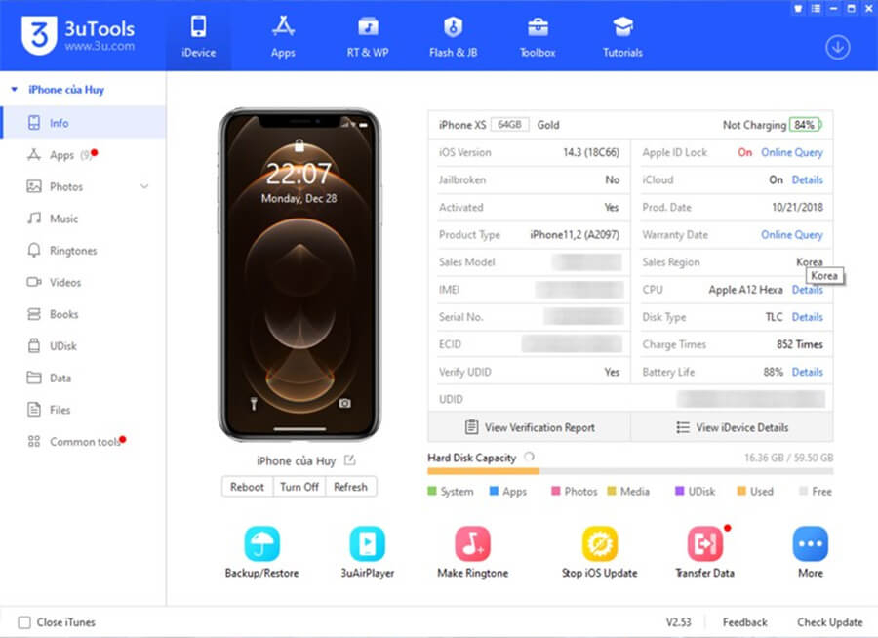Collapse the iPhone của Huy device tree
The width and height of the screenshot is (878, 638).
pyautogui.click(x=15, y=89)
